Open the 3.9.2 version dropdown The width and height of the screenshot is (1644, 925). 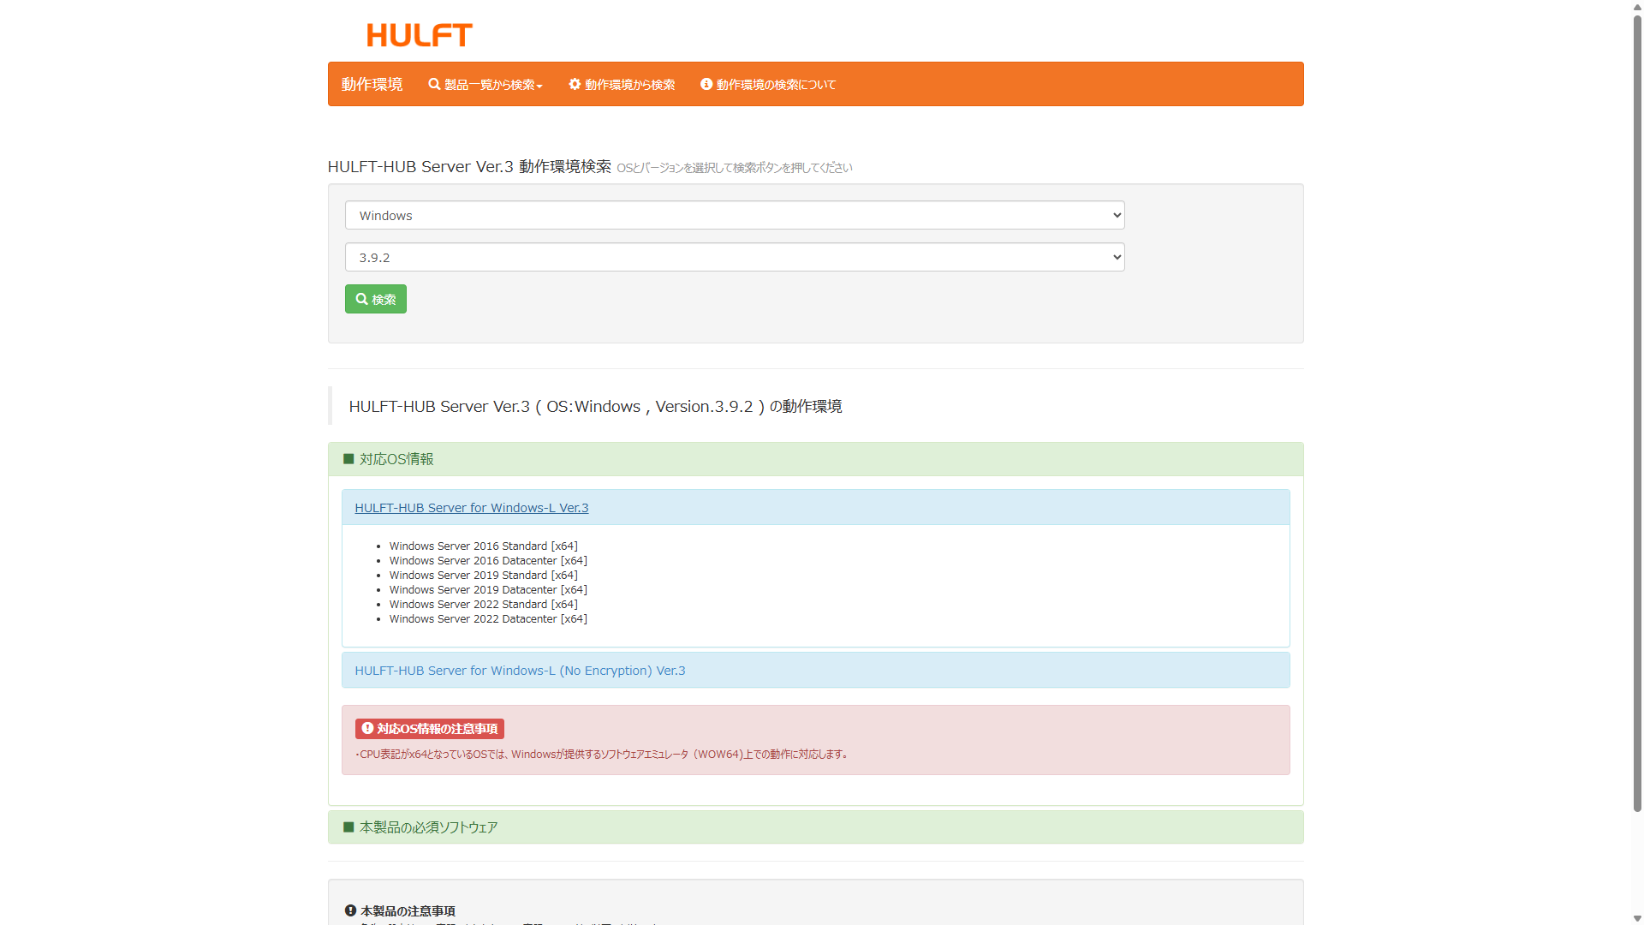pyautogui.click(x=734, y=257)
